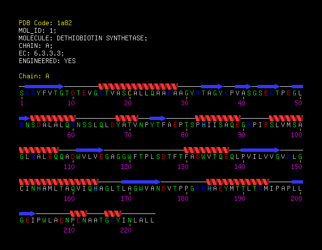Click residue number label 1
This screenshot has height=250, width=322.
22,103
